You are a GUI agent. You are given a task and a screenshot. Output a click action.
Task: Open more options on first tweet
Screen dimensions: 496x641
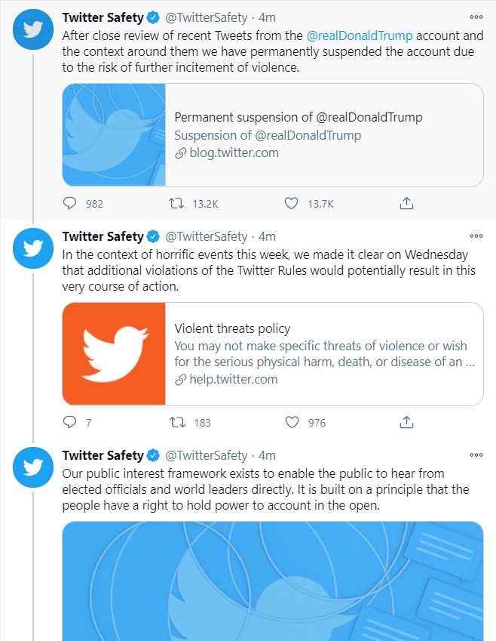coord(476,17)
